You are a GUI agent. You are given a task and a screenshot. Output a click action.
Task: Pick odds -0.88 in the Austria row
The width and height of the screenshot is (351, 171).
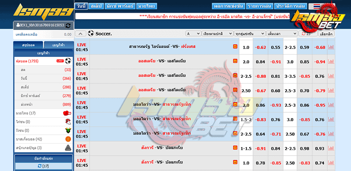(x=261, y=77)
